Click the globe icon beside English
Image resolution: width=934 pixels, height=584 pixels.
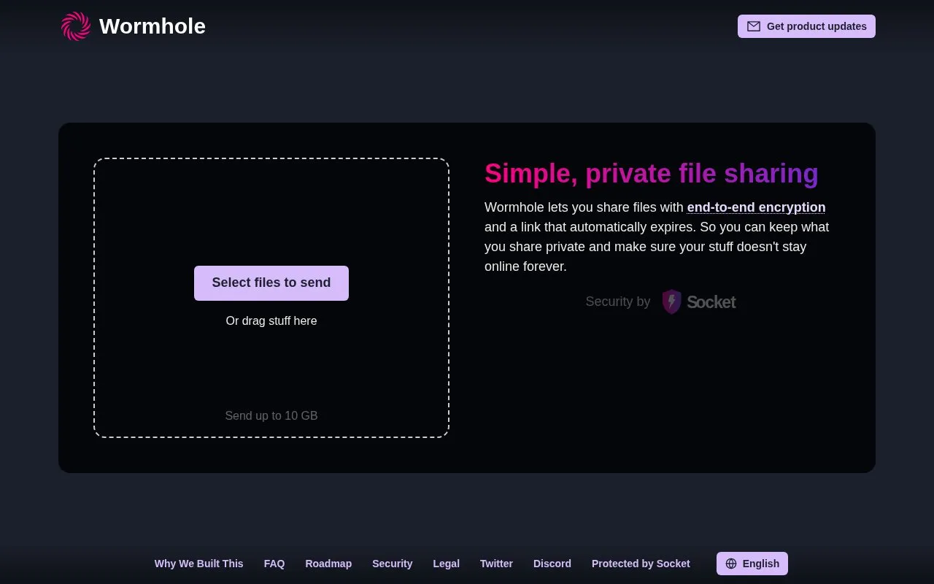[731, 564]
